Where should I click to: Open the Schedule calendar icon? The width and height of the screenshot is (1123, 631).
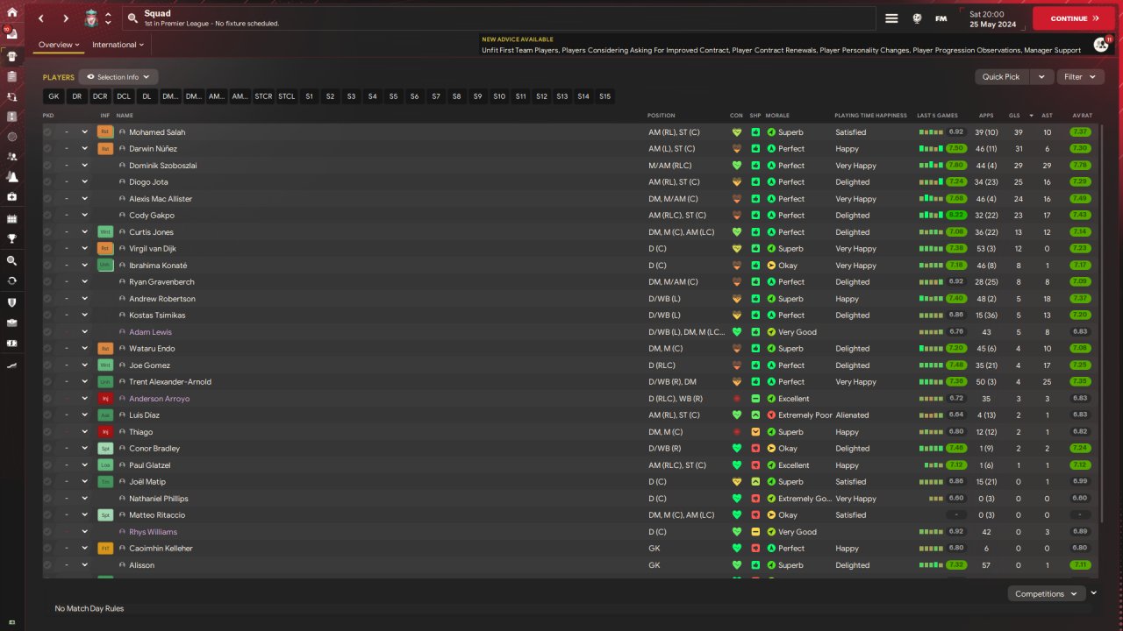12,218
